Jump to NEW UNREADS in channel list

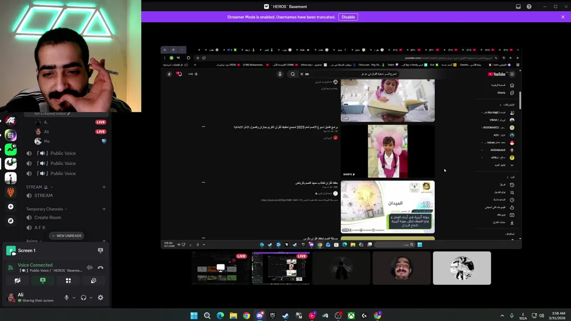click(x=66, y=235)
